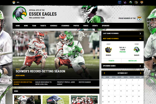Select the Roster Changes slide tab
Image resolution: width=156 pixels, height=104 pixels.
(x=84, y=82)
